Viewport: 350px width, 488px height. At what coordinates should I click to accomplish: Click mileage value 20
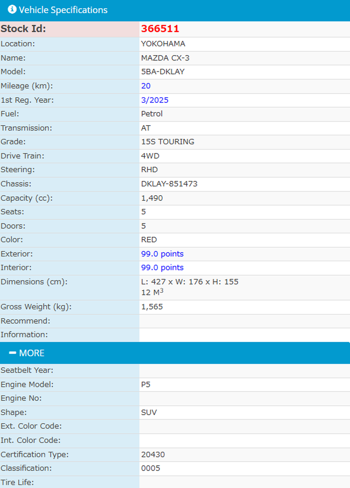[x=146, y=86]
